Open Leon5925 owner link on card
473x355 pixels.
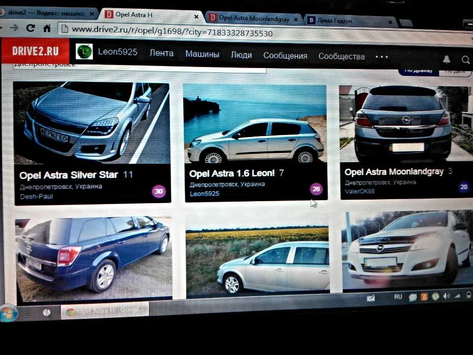(x=204, y=193)
